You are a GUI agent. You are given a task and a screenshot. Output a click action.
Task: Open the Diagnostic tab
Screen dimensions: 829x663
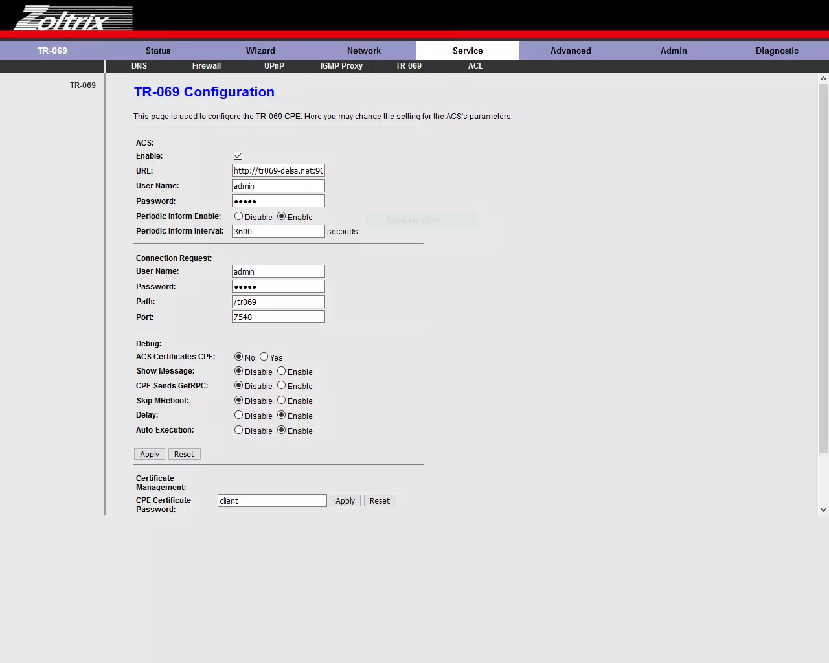coord(777,51)
